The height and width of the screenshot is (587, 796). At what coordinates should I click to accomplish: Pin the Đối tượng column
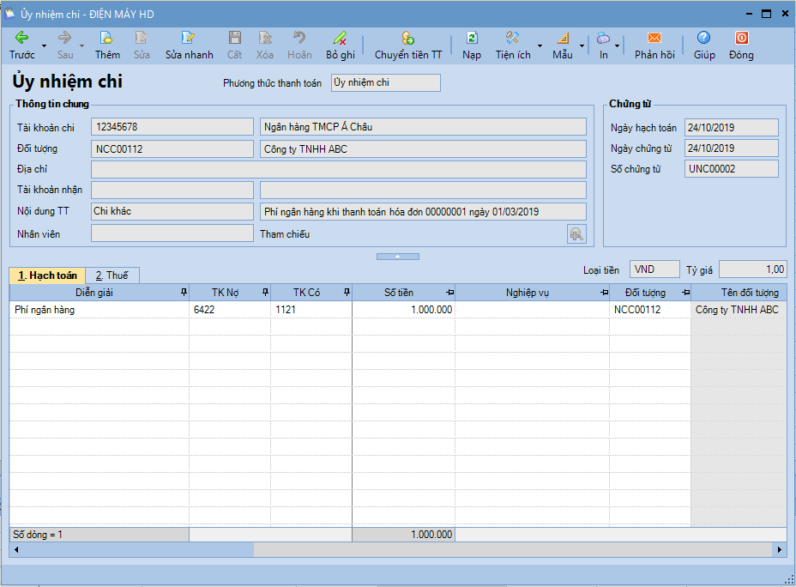(x=686, y=293)
